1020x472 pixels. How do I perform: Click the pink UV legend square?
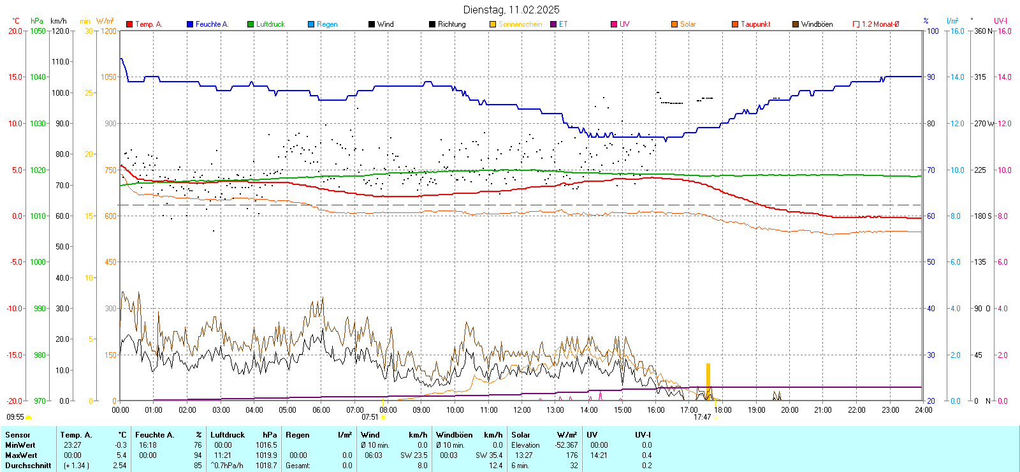614,24
